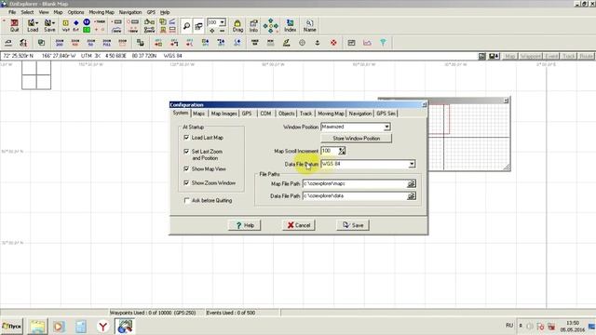The height and width of the screenshot is (335, 596).
Task: Click the Zoom 100 button on second toolbar
Action: point(75,43)
